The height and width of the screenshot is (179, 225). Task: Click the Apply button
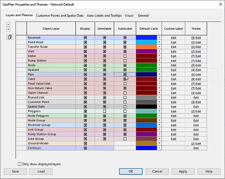tap(183, 172)
